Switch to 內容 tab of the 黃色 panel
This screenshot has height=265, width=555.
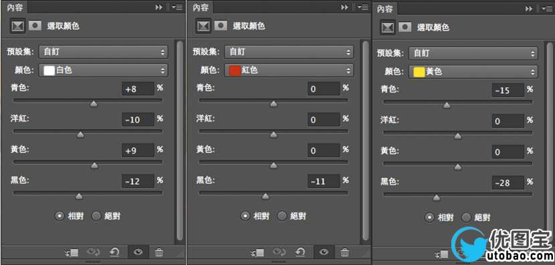[x=385, y=9]
